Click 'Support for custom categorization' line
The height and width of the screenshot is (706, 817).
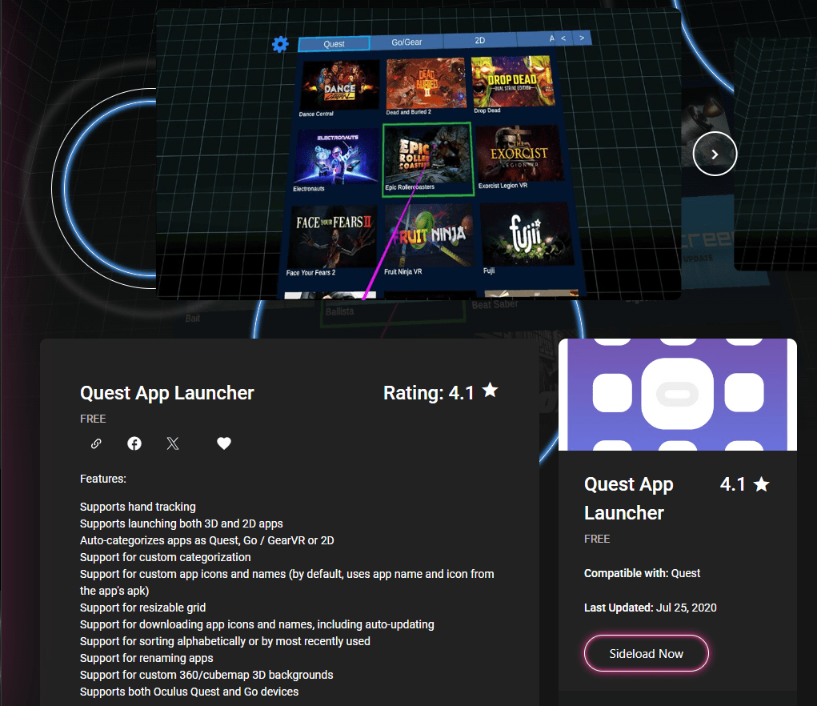[x=165, y=557]
